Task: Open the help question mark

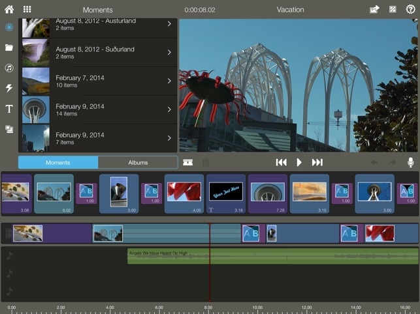Action: click(x=410, y=10)
